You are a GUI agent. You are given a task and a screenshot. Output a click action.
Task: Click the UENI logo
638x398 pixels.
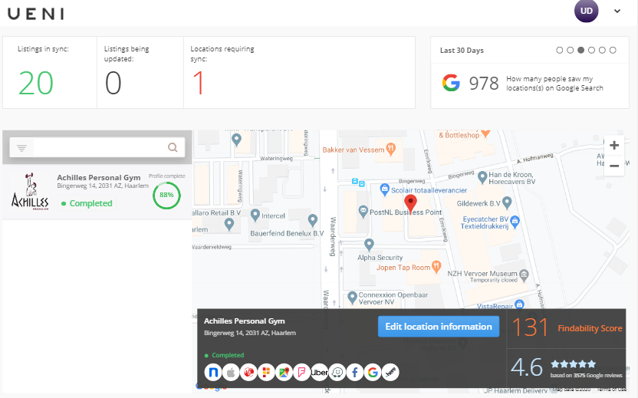pyautogui.click(x=36, y=14)
